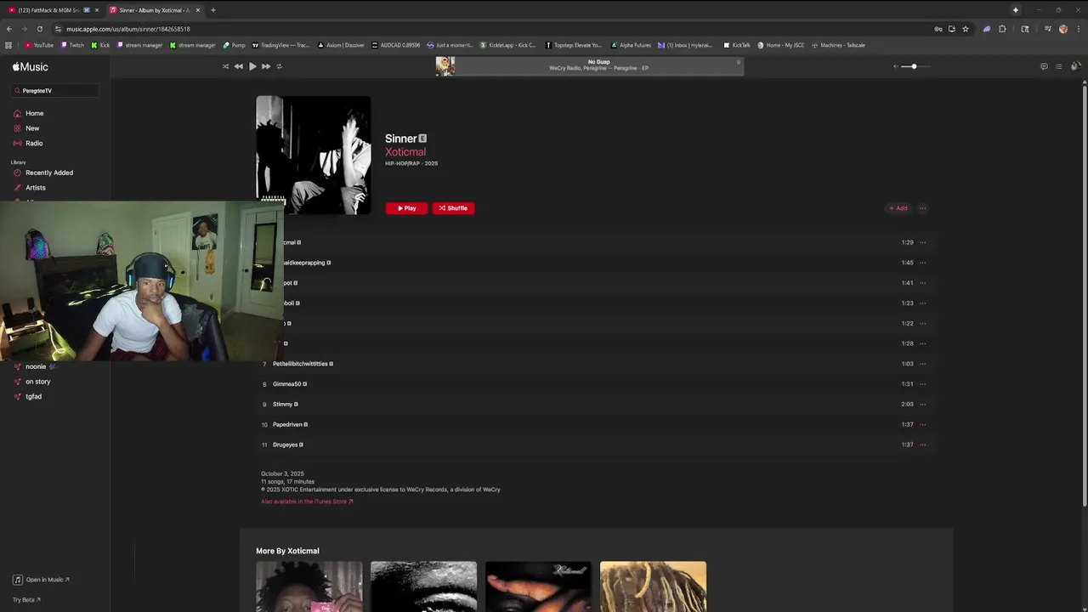This screenshot has height=612, width=1088.
Task: Open the tgfad playlist
Action: click(x=33, y=396)
